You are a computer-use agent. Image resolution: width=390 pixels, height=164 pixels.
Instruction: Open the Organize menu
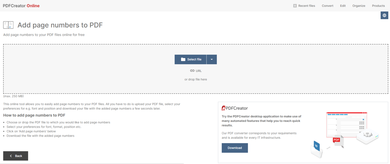[x=359, y=6]
